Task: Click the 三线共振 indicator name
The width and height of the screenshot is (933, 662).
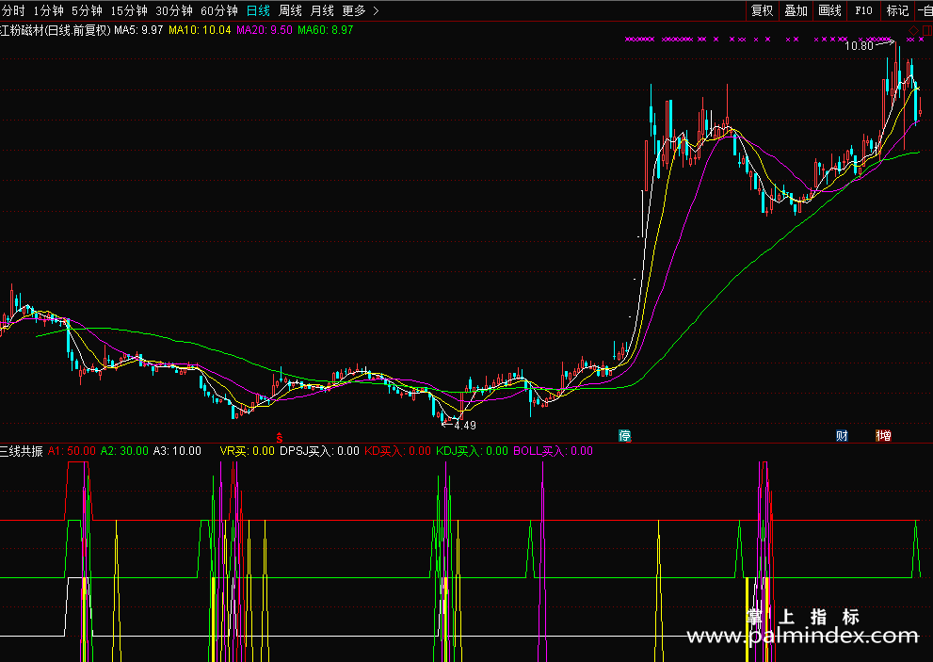Action: coord(22,451)
